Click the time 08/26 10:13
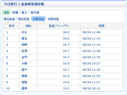127x95 pixels. point(91,88)
